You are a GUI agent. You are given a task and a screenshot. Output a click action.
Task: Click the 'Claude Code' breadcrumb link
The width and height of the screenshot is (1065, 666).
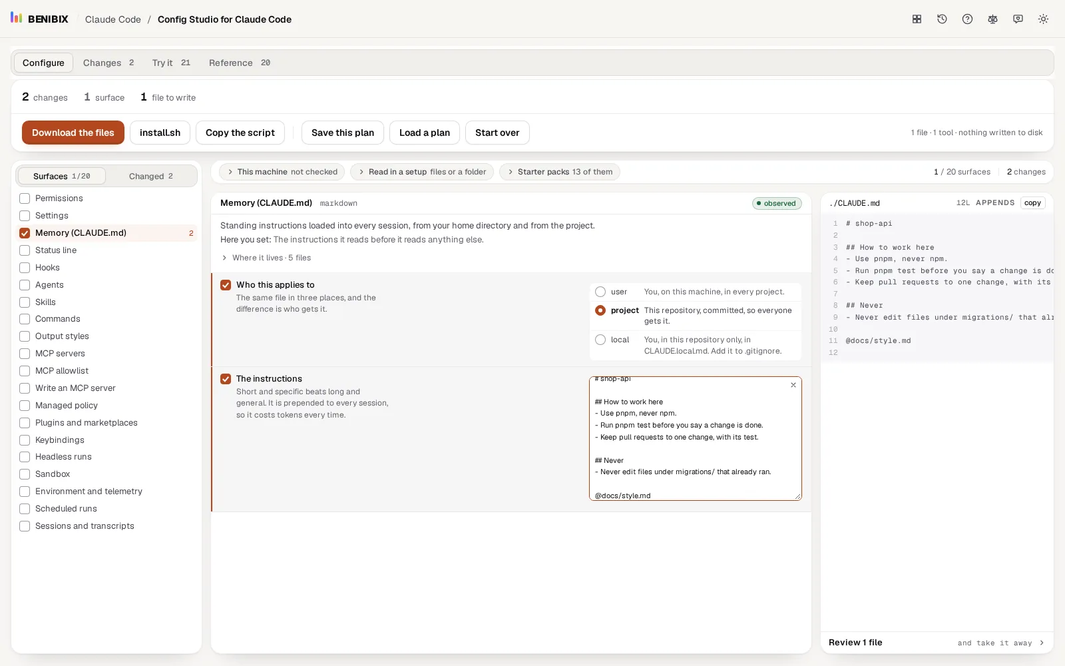(x=113, y=19)
